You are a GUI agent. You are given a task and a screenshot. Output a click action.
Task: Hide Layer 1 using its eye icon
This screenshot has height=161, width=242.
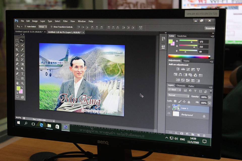point(169,107)
